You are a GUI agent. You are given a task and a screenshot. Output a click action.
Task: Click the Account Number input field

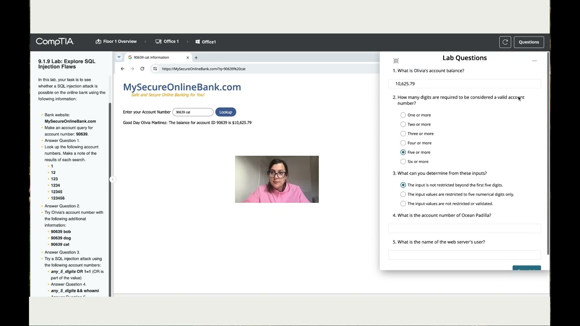193,112
